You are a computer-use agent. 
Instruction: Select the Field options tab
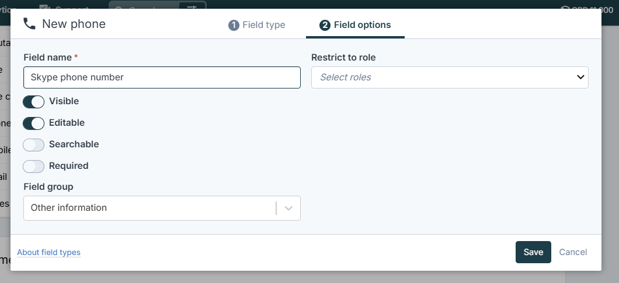pos(355,25)
